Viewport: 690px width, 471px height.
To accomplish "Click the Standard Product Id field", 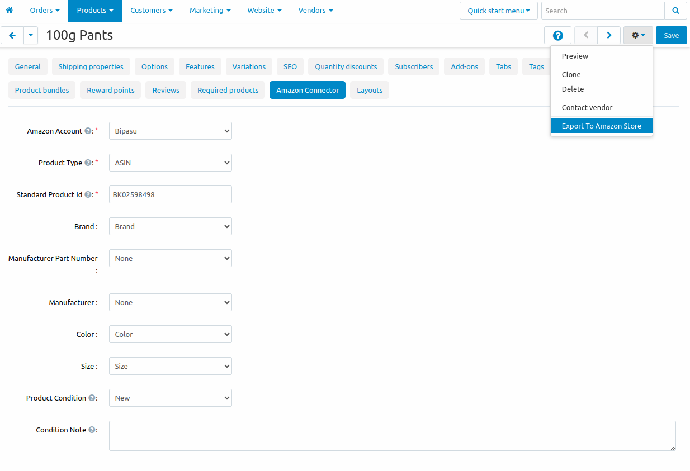I will pos(170,195).
